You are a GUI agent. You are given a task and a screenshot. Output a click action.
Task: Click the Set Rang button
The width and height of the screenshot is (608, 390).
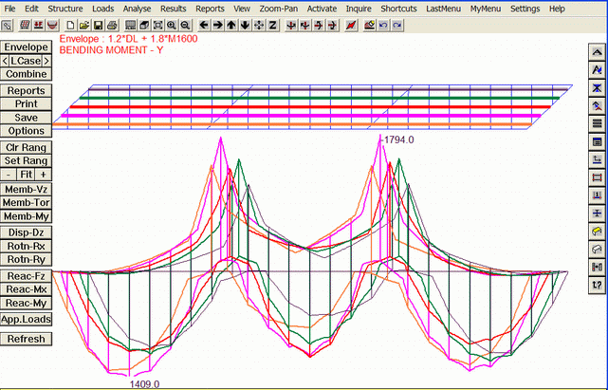click(26, 160)
